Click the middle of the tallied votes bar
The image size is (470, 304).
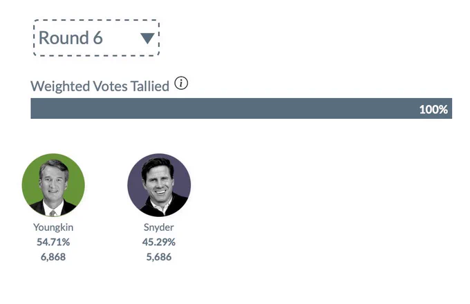point(241,108)
